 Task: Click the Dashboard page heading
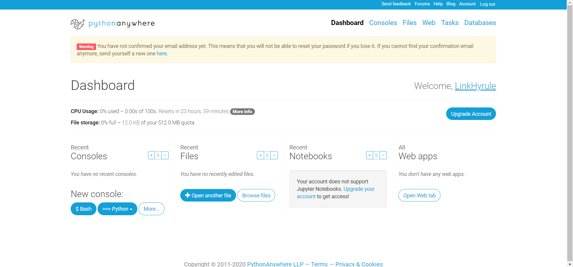pos(103,85)
